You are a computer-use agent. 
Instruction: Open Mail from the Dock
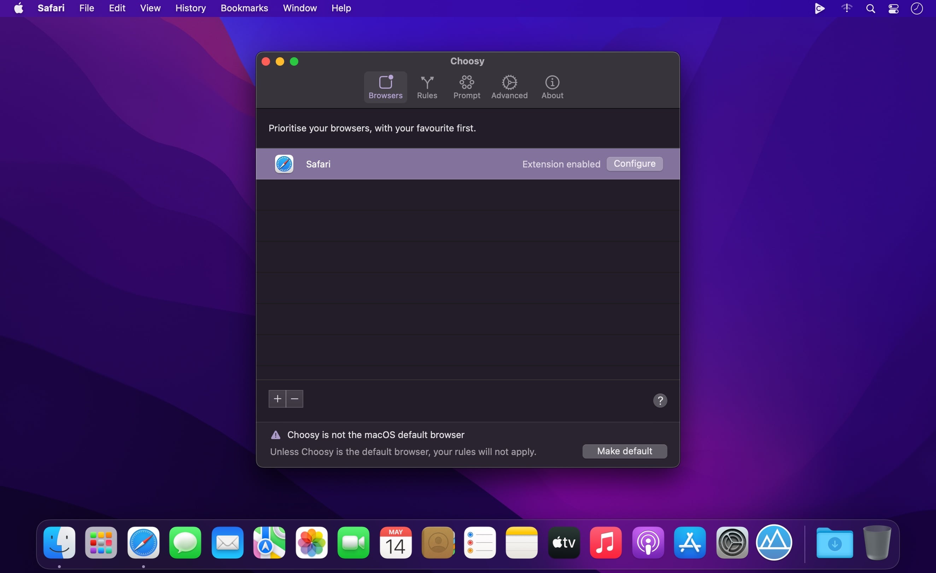[x=228, y=542]
